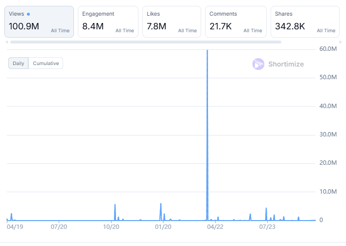Switch to the Comments metric card

coord(235,22)
